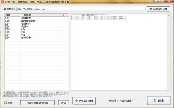Check row 8 游戏点卡 checkbox

[6, 38]
